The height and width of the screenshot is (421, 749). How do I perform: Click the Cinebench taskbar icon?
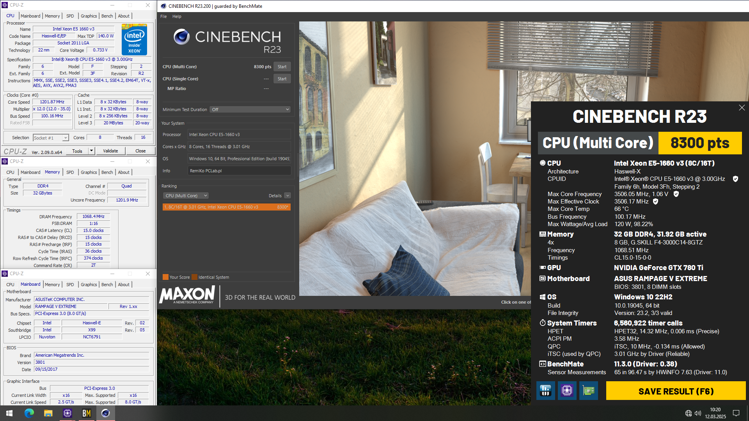point(105,413)
